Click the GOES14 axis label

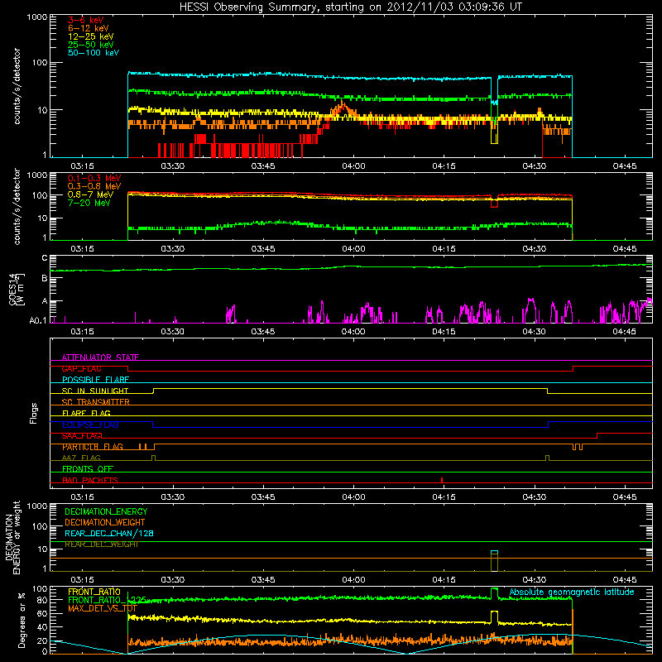(17, 289)
